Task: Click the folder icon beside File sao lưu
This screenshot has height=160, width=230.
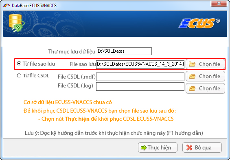Action: 192,64
